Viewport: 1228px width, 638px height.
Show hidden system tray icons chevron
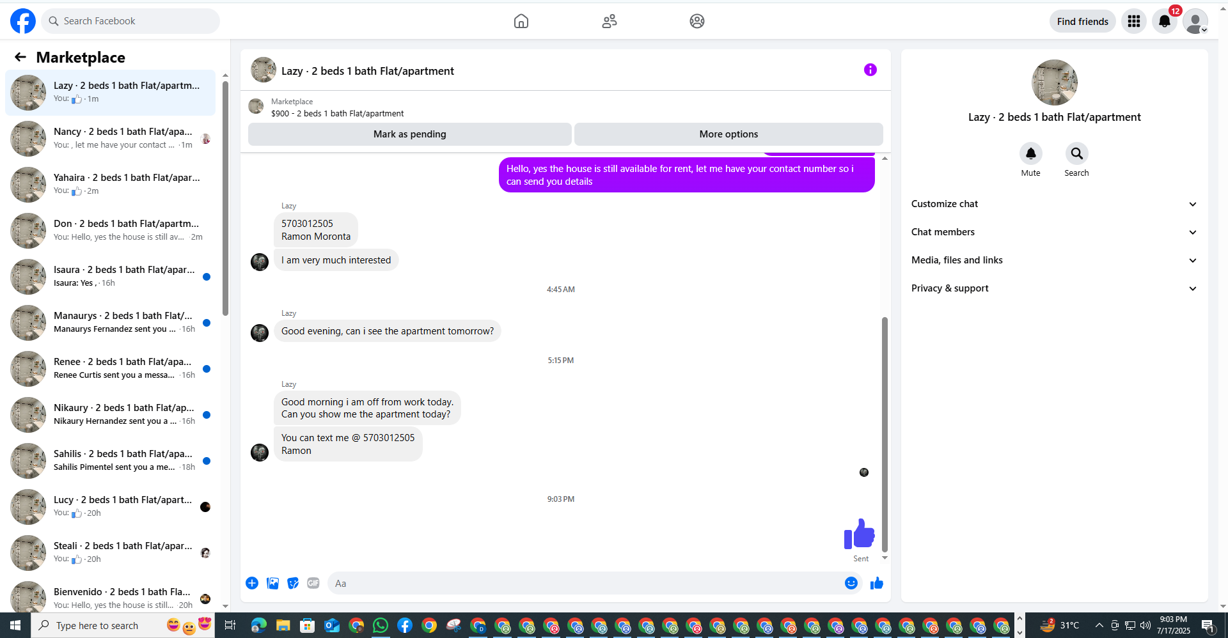[x=1099, y=625]
